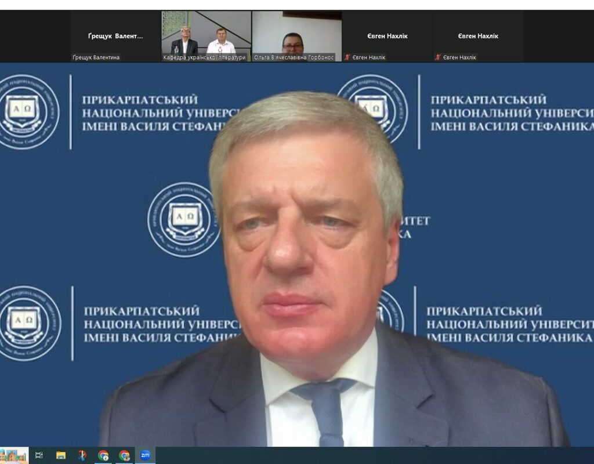Image resolution: width=594 pixels, height=464 pixels.
Task: Select the Кафедра української літератури video tile
Action: coord(206,35)
